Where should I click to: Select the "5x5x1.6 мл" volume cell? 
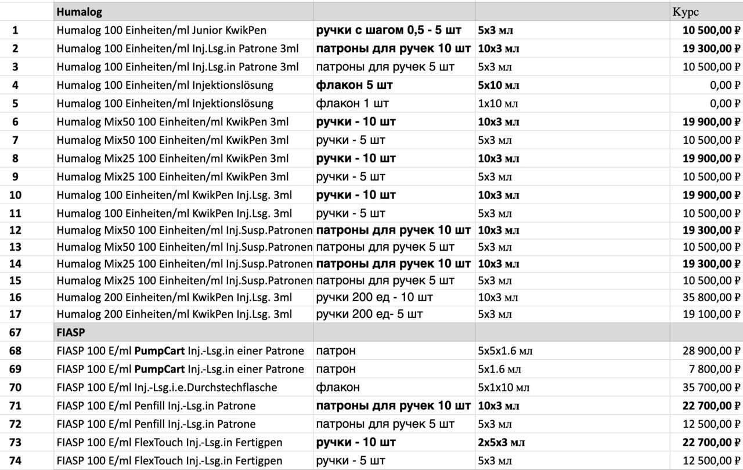[x=505, y=350]
